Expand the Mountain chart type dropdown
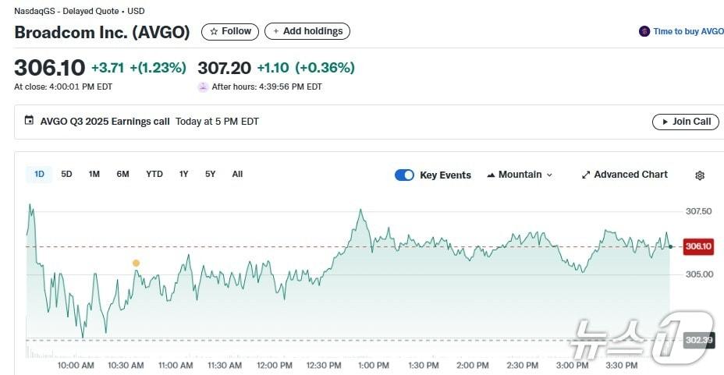The height and width of the screenshot is (375, 724). [x=520, y=175]
